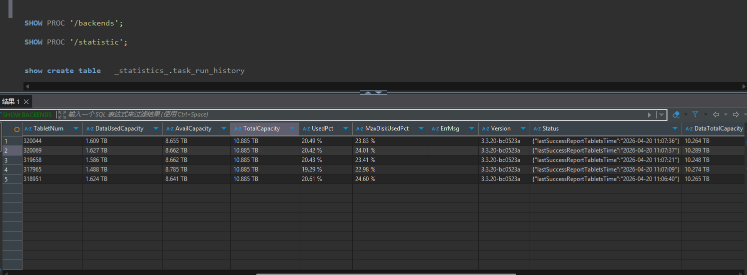The height and width of the screenshot is (275, 747).
Task: Click the editor-results panel divider handle
Action: [373, 92]
